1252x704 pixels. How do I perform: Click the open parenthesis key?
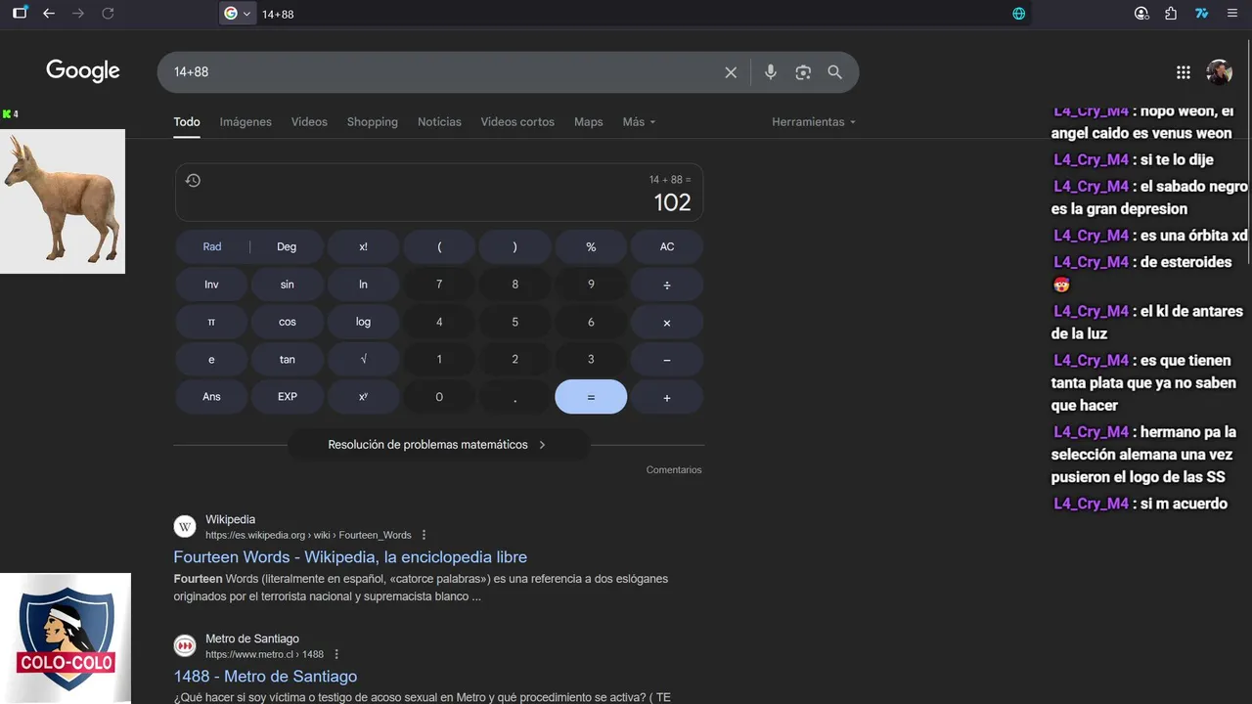[439, 246]
